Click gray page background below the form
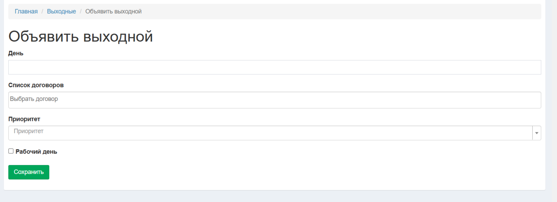 pyautogui.click(x=275, y=197)
